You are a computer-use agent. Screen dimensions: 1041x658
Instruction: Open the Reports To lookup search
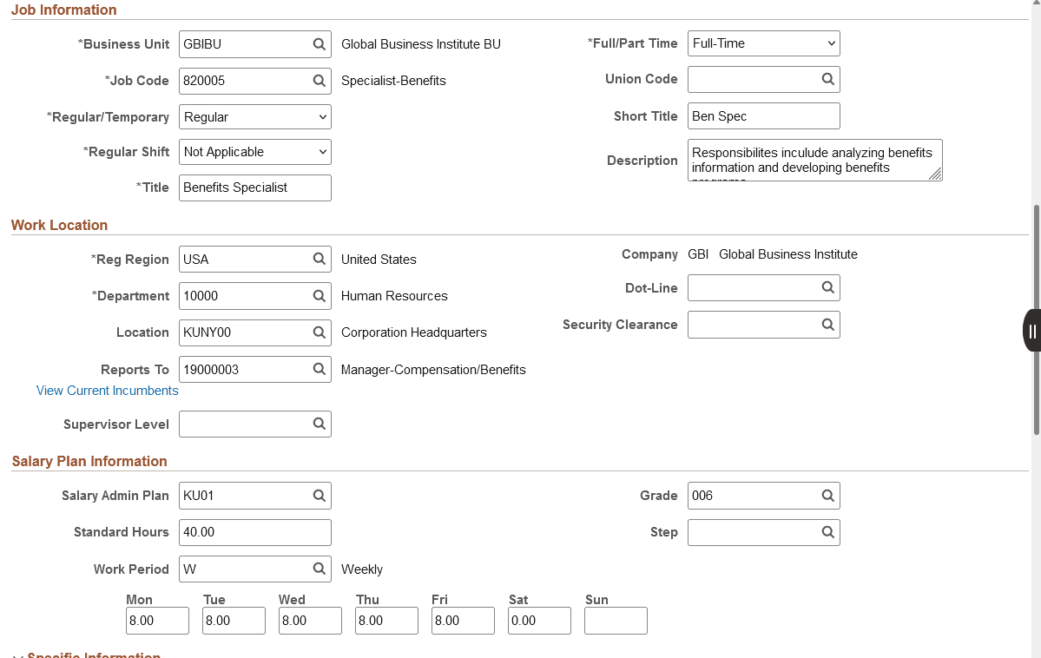point(319,369)
